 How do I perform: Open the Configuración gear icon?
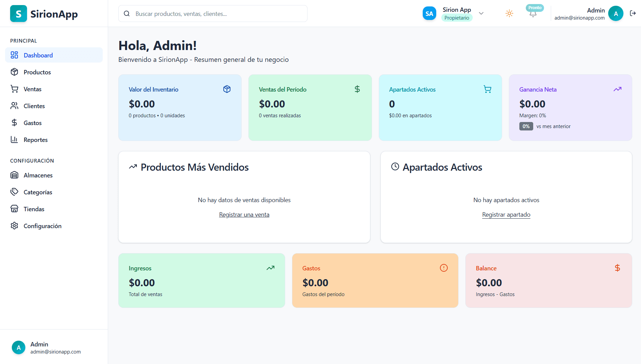click(14, 226)
